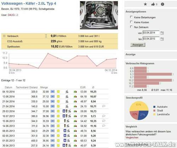Click the Landstraße yellow legend swatch
The width and height of the screenshot is (177, 148).
tap(154, 114)
